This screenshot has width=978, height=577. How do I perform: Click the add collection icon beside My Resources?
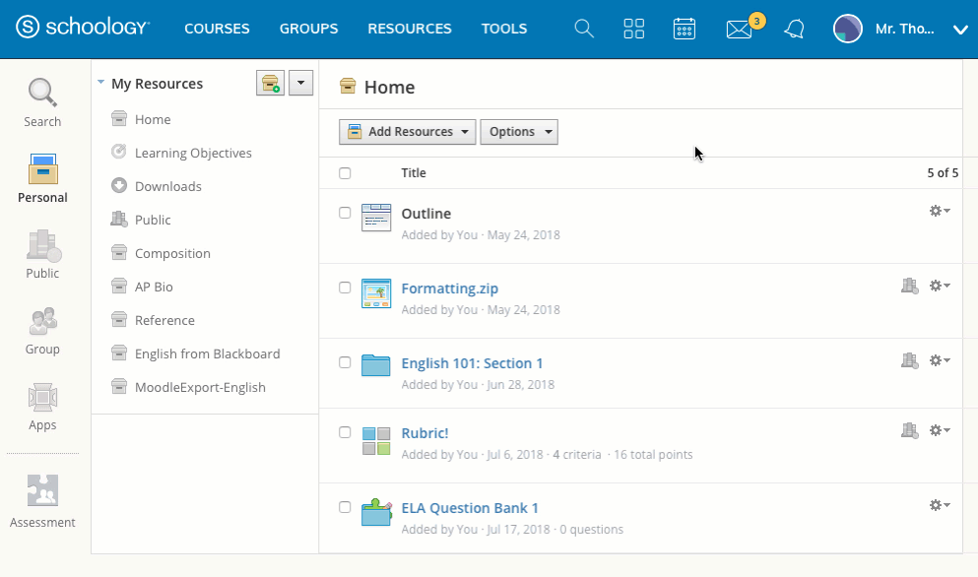point(270,84)
